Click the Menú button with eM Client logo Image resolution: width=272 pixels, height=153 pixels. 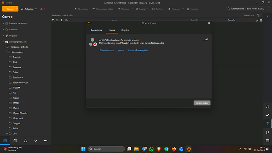tap(7, 3)
